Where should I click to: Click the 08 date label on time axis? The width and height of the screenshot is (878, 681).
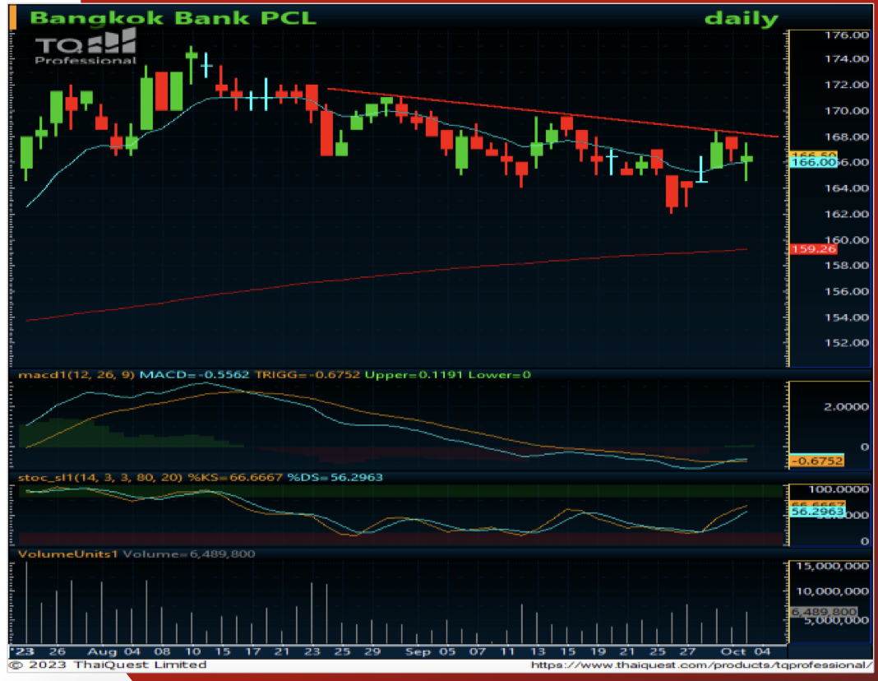click(163, 652)
